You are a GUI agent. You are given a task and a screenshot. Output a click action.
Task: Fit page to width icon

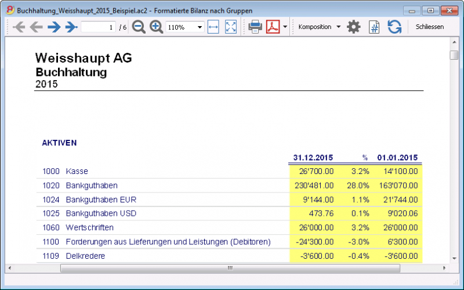coord(213,27)
